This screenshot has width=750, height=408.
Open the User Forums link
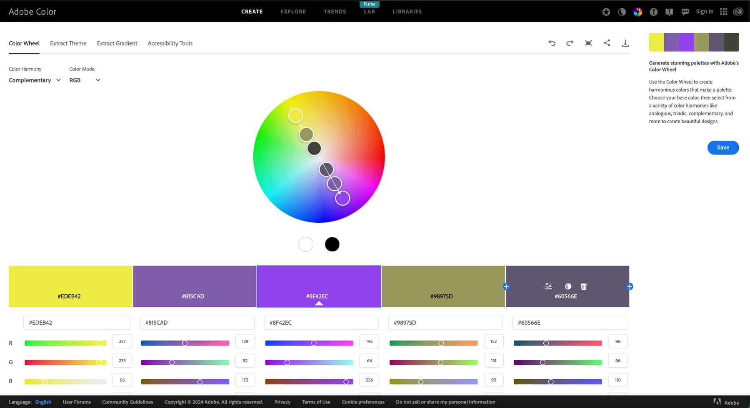click(x=77, y=402)
